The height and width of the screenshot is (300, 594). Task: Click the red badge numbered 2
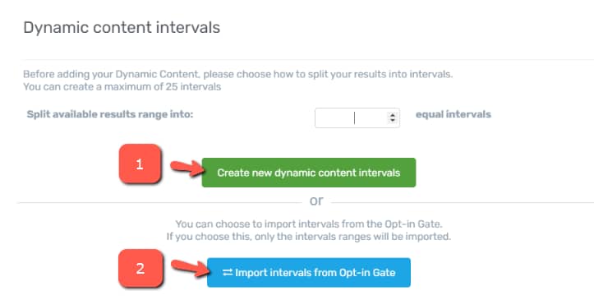[140, 269]
